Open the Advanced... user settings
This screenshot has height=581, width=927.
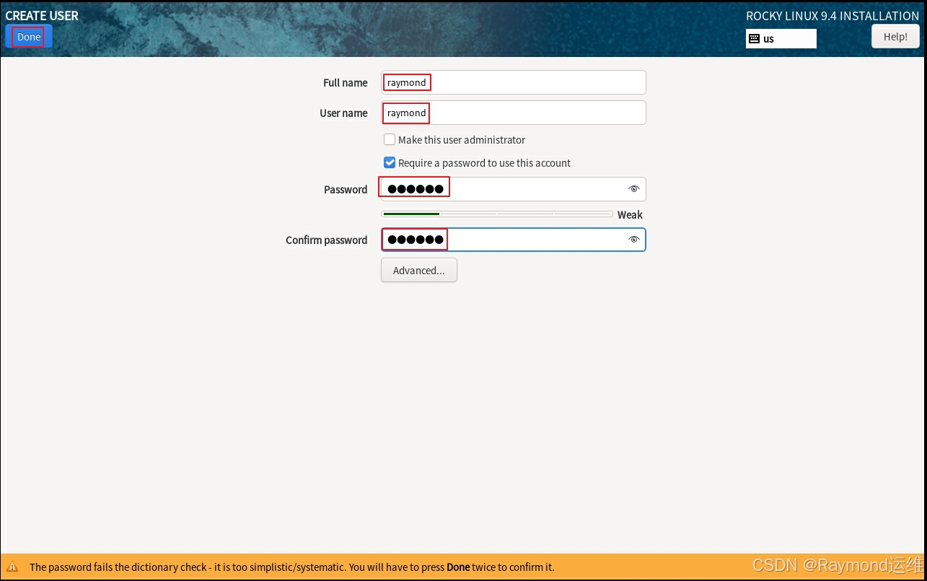pyautogui.click(x=419, y=271)
